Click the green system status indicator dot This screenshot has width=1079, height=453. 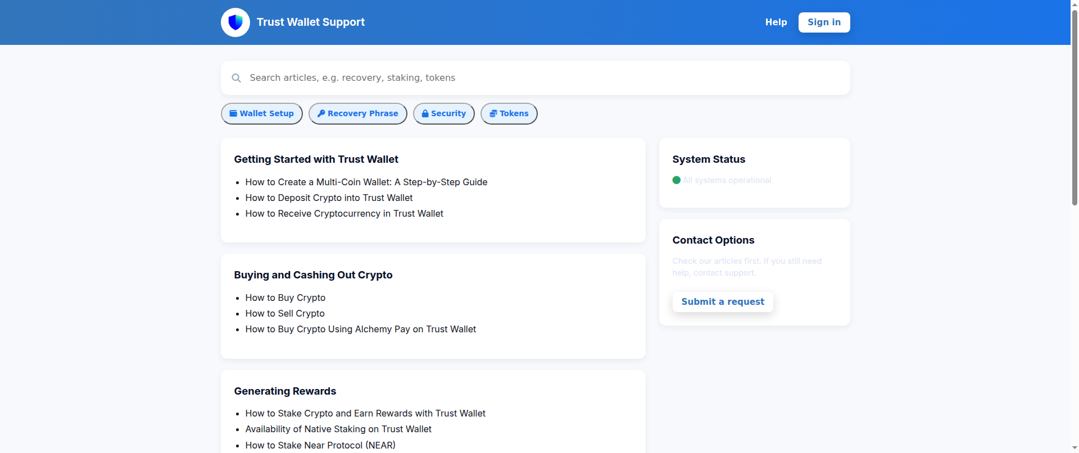click(677, 180)
